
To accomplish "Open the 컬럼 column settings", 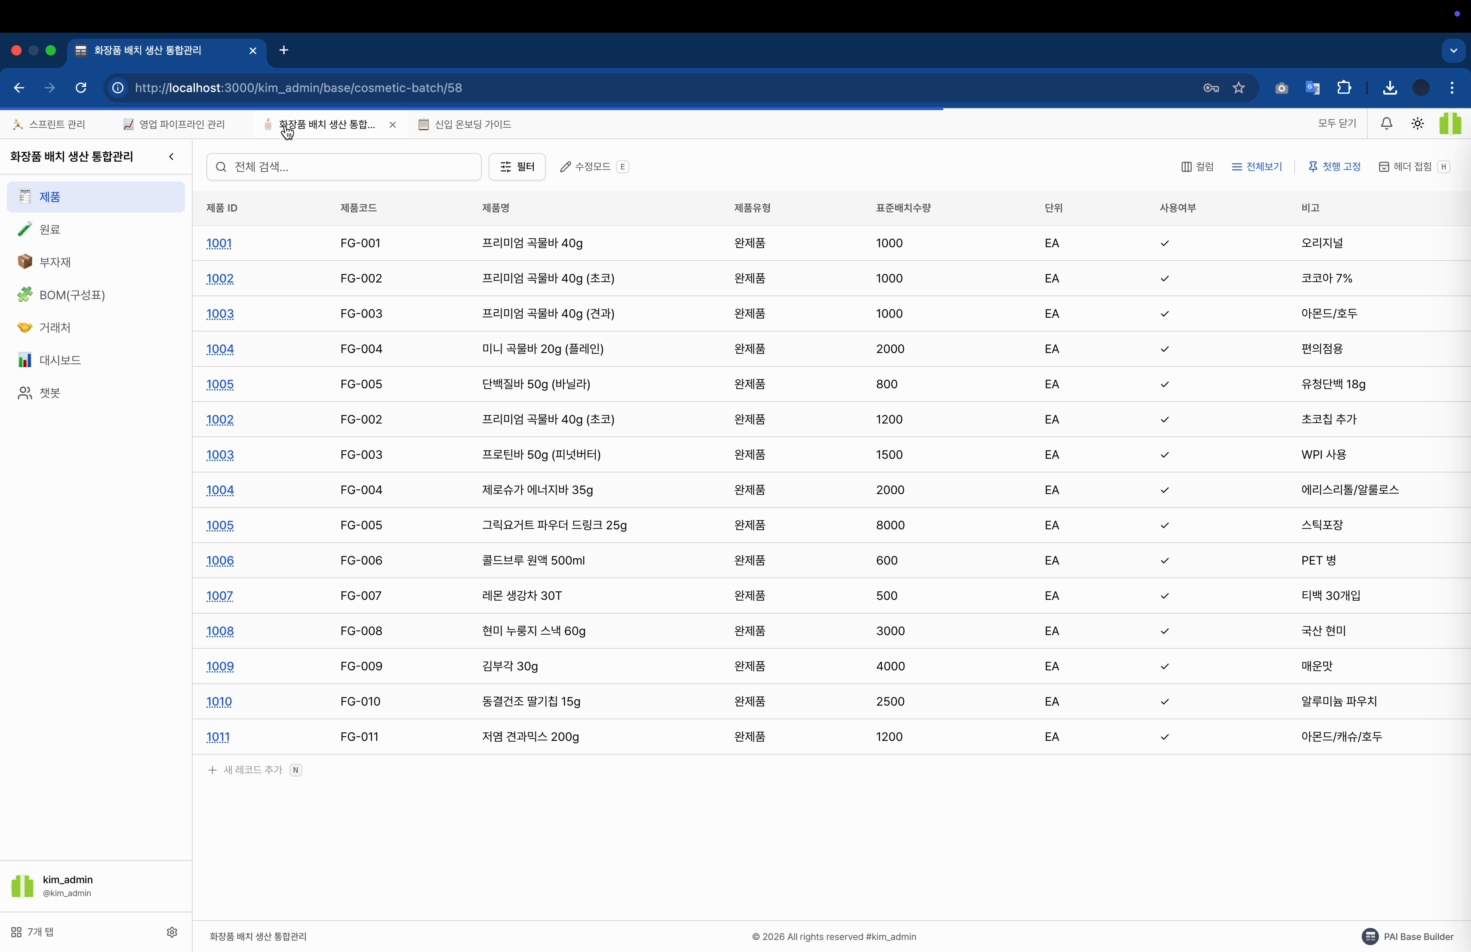I will click(x=1197, y=167).
